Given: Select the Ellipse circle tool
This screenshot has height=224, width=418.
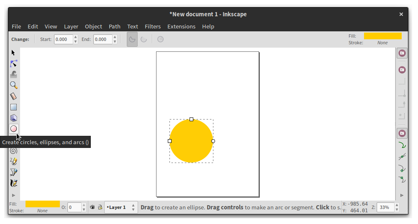Looking at the screenshot, I should point(13,129).
